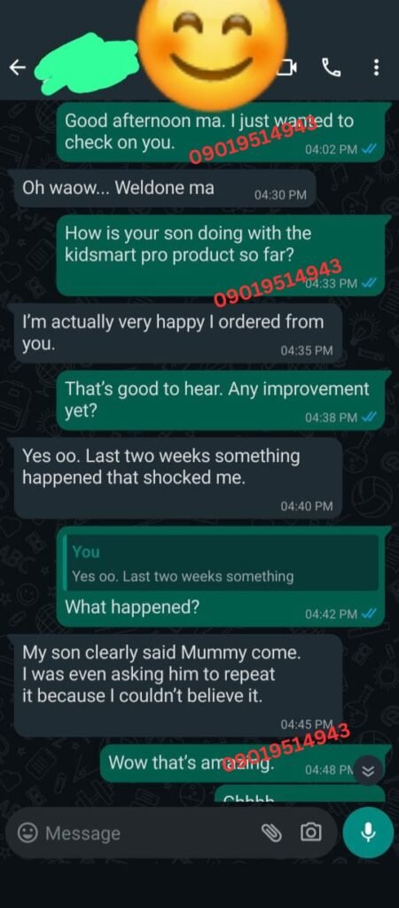The image size is (399, 908).
Task: Tap the 'Good afternoon ma' message bubble
Action: pos(220,132)
